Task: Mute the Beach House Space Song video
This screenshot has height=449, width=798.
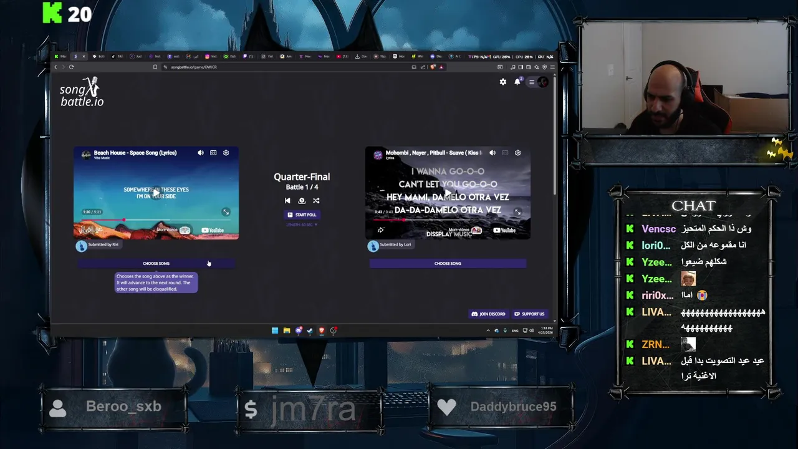Action: pyautogui.click(x=201, y=153)
